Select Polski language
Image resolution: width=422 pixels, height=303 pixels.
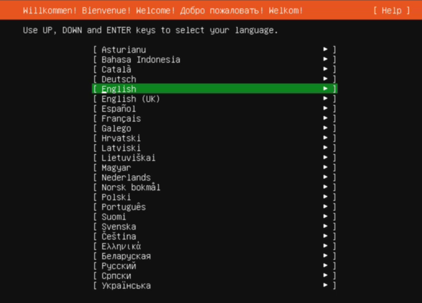(215, 197)
